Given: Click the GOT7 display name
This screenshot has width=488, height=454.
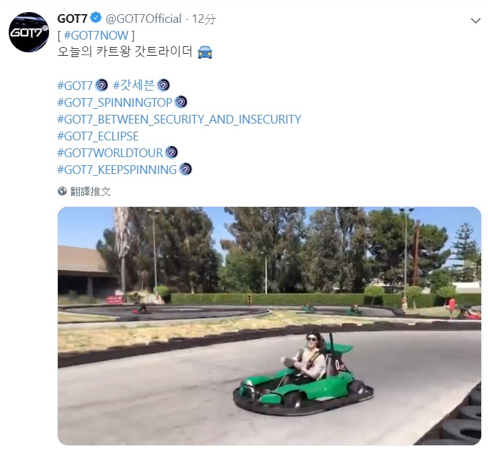Looking at the screenshot, I should point(72,19).
